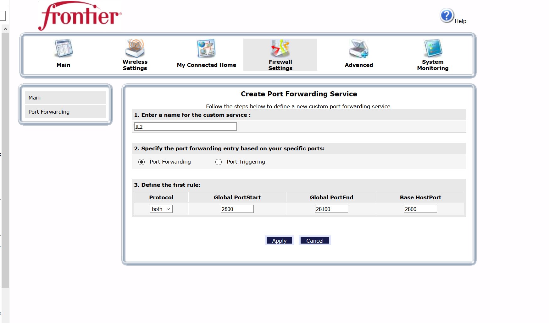This screenshot has width=549, height=323.
Task: Click the Advanced icon
Action: point(359,49)
